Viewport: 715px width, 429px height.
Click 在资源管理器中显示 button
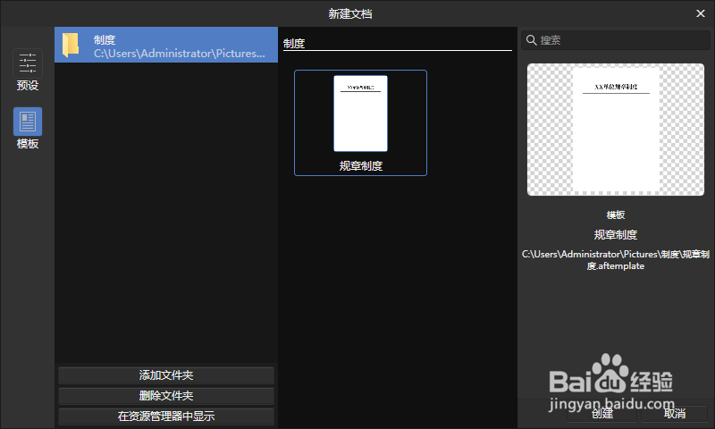click(x=166, y=416)
